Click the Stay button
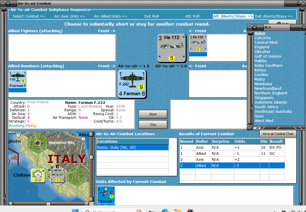The width and height of the screenshot is (306, 212). [x=153, y=125]
